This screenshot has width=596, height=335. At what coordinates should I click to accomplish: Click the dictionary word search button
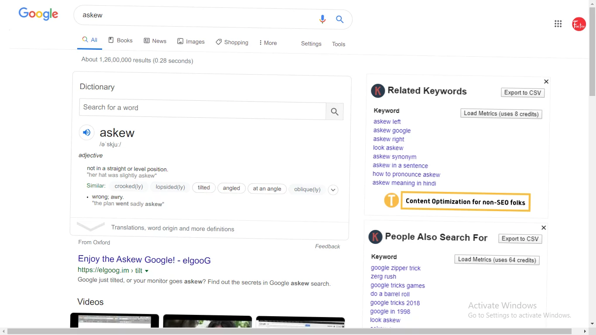pos(335,112)
